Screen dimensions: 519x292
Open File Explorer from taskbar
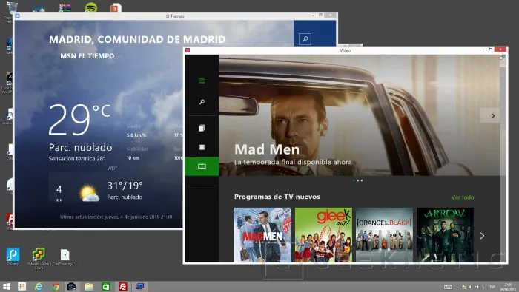point(89,286)
